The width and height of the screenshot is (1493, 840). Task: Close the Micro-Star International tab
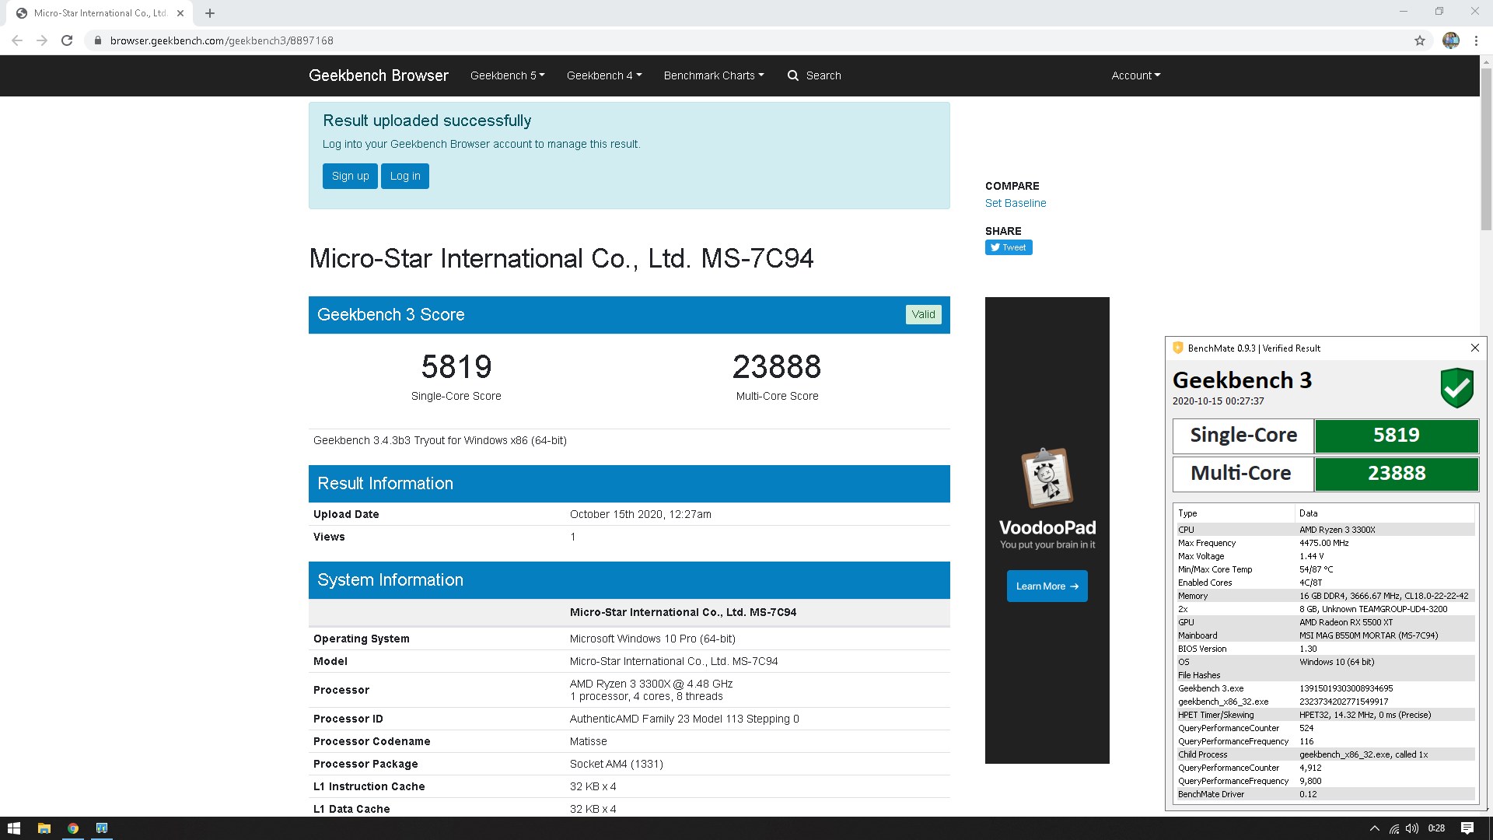[x=180, y=13]
